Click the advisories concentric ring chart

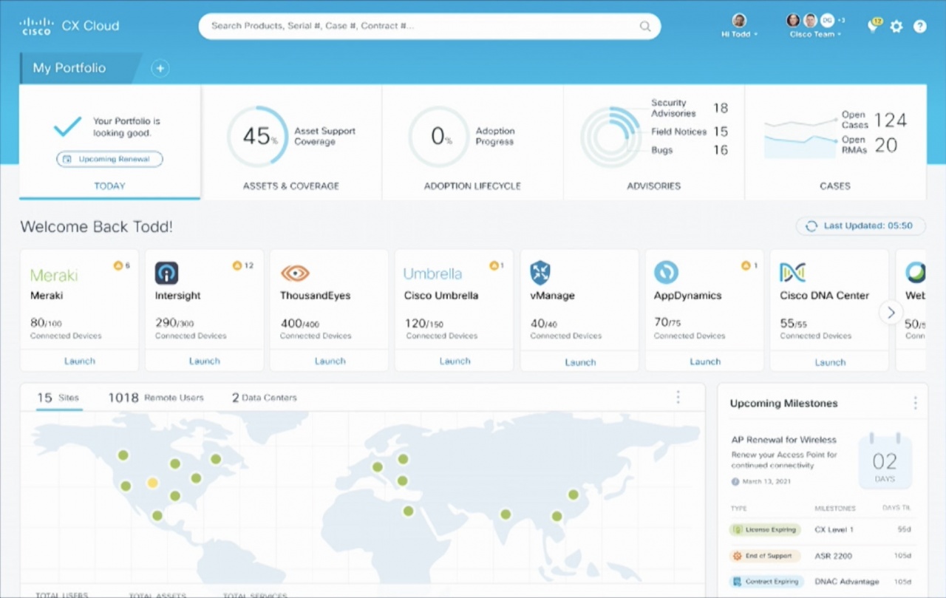610,137
